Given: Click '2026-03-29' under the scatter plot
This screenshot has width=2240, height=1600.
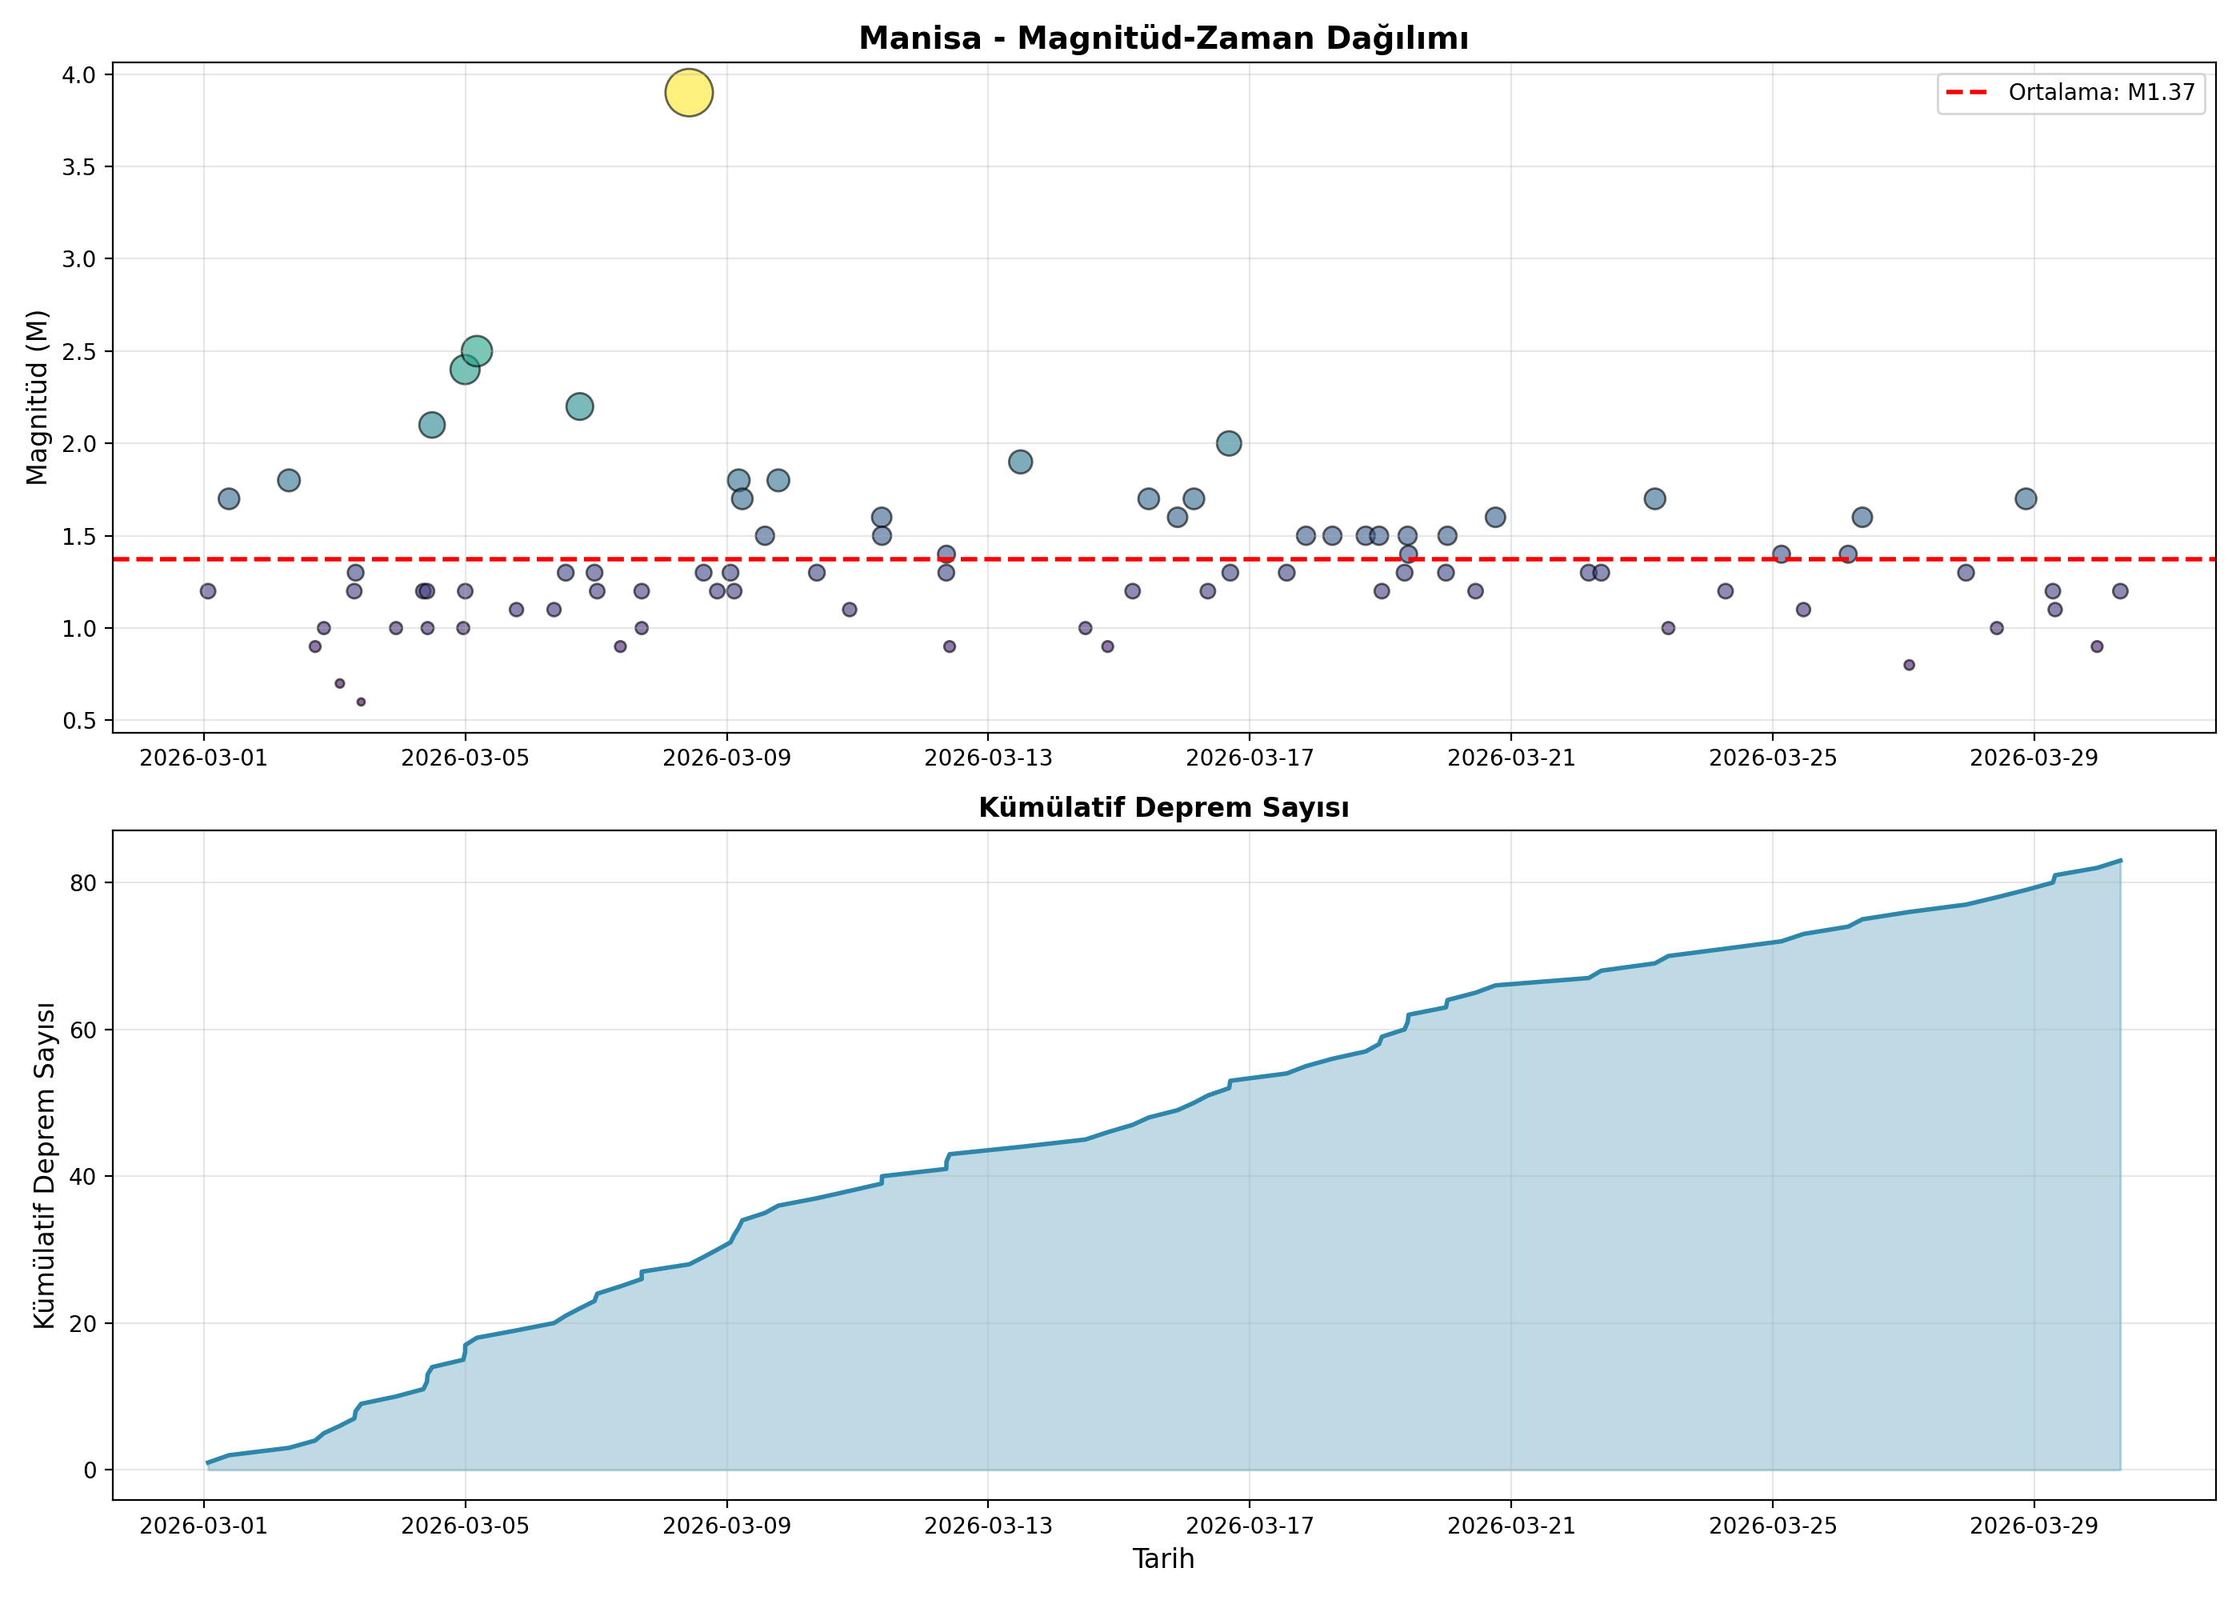Looking at the screenshot, I should click(x=2034, y=758).
